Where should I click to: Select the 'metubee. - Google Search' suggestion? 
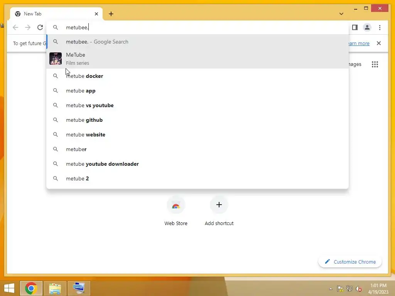[x=197, y=42]
